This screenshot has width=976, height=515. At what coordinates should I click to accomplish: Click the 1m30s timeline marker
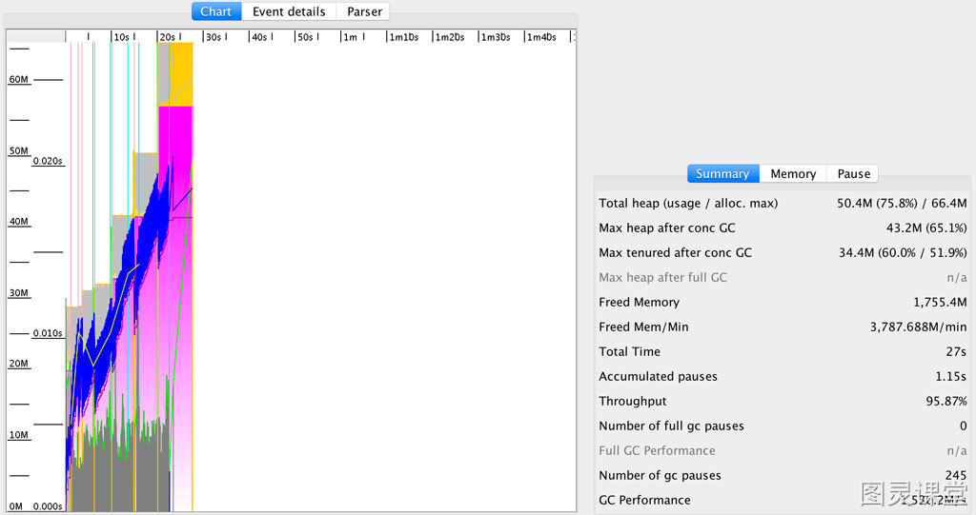496,37
